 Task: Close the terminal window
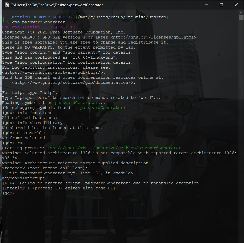(236, 5)
